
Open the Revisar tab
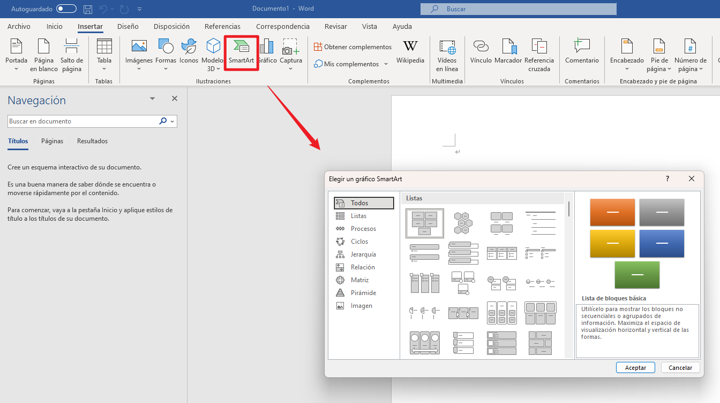(x=336, y=26)
